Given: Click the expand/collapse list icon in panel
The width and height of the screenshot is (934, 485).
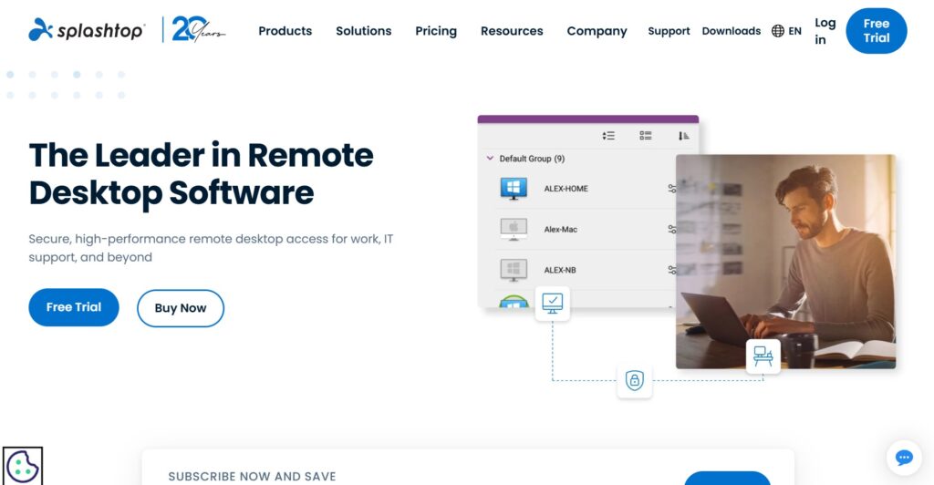Looking at the screenshot, I should (608, 136).
